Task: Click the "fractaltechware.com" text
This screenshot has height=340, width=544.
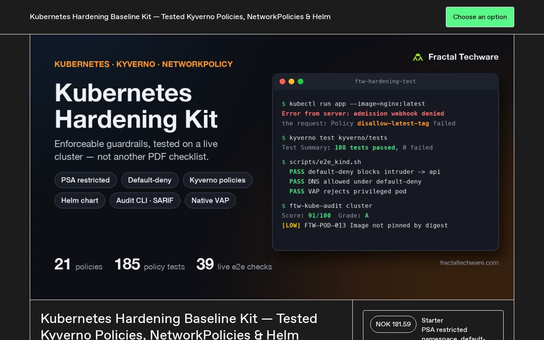Action: [469, 263]
